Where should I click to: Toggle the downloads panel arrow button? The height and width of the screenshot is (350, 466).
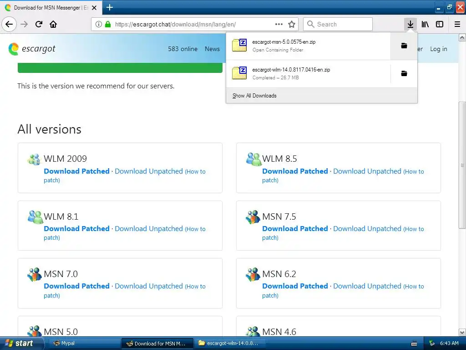pyautogui.click(x=410, y=24)
